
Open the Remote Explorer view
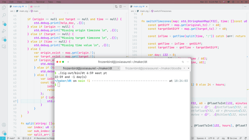click(4, 47)
